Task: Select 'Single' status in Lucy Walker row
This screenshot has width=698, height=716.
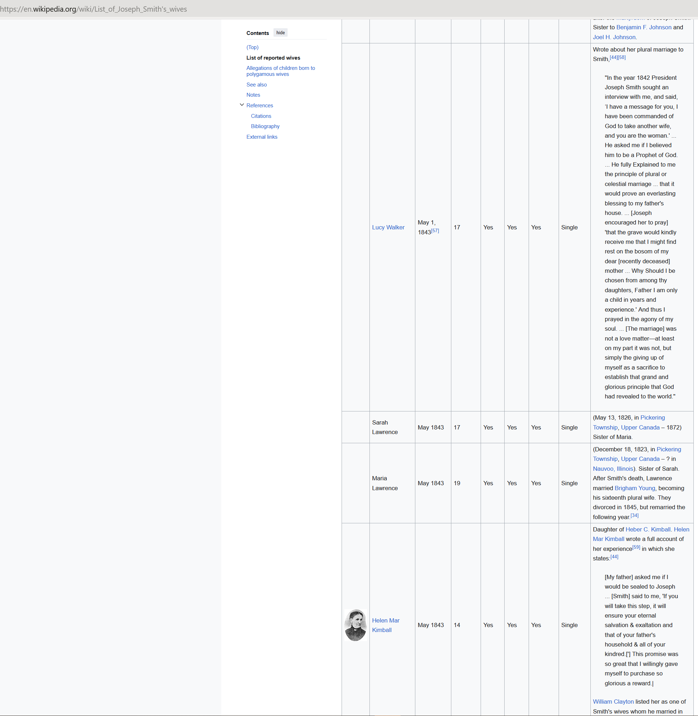Action: [569, 227]
